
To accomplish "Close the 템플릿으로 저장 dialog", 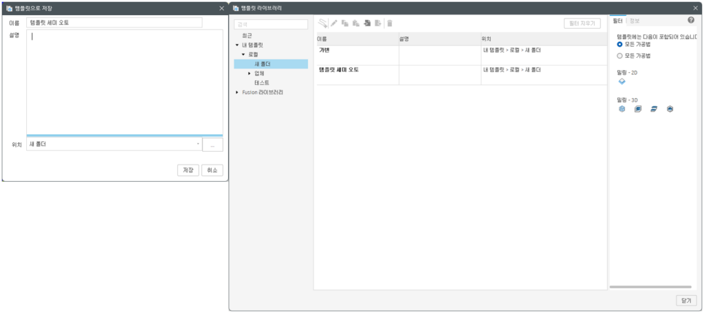I will point(222,8).
